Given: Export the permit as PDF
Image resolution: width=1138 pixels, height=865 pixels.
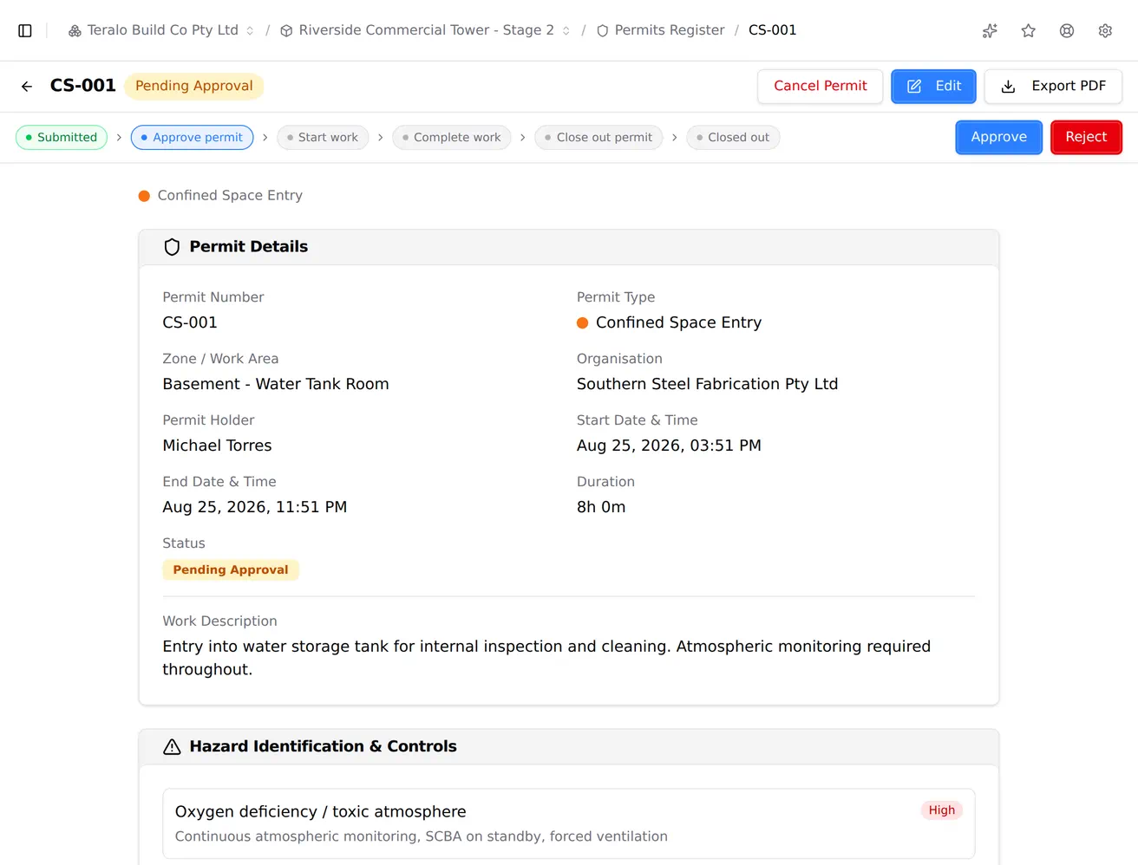Looking at the screenshot, I should point(1053,86).
